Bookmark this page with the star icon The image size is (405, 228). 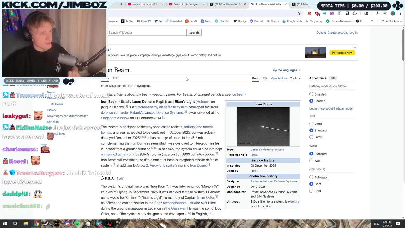pyautogui.click(x=298, y=13)
